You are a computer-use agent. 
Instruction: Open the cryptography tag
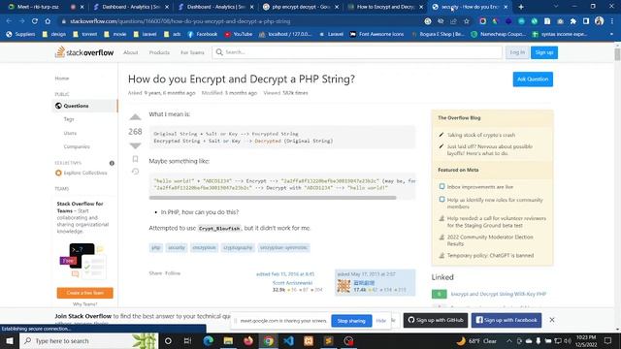238,248
